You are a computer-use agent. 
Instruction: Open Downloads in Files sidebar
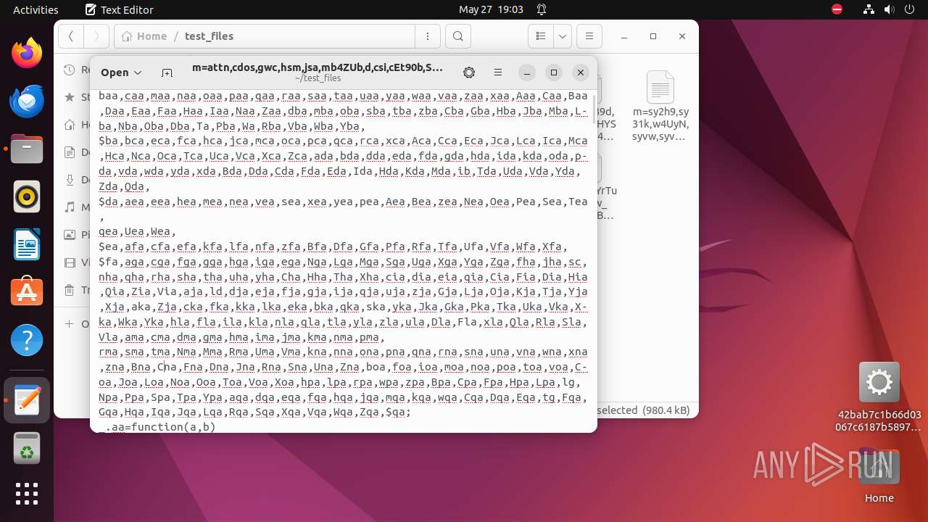(x=75, y=180)
